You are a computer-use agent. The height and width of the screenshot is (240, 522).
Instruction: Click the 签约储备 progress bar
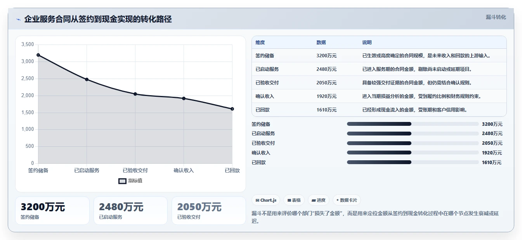[413, 124]
